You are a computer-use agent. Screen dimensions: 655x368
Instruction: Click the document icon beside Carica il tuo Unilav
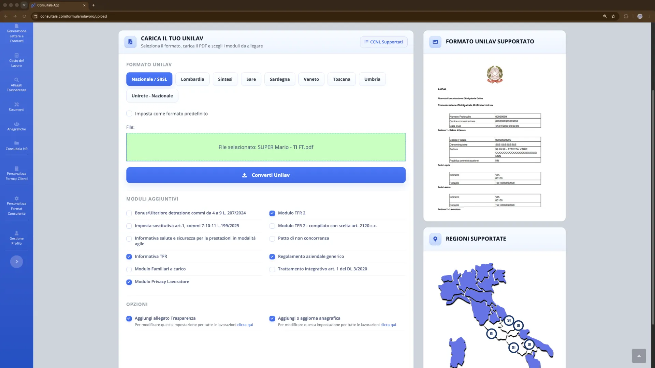tap(130, 42)
